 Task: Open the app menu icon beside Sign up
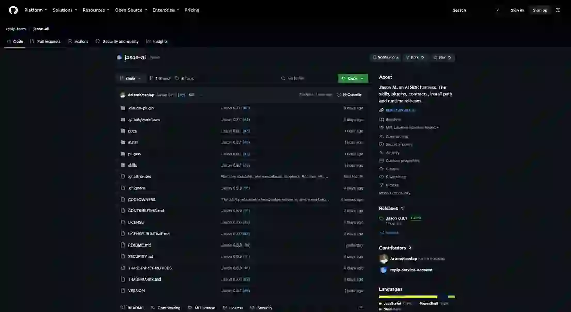pos(558,10)
